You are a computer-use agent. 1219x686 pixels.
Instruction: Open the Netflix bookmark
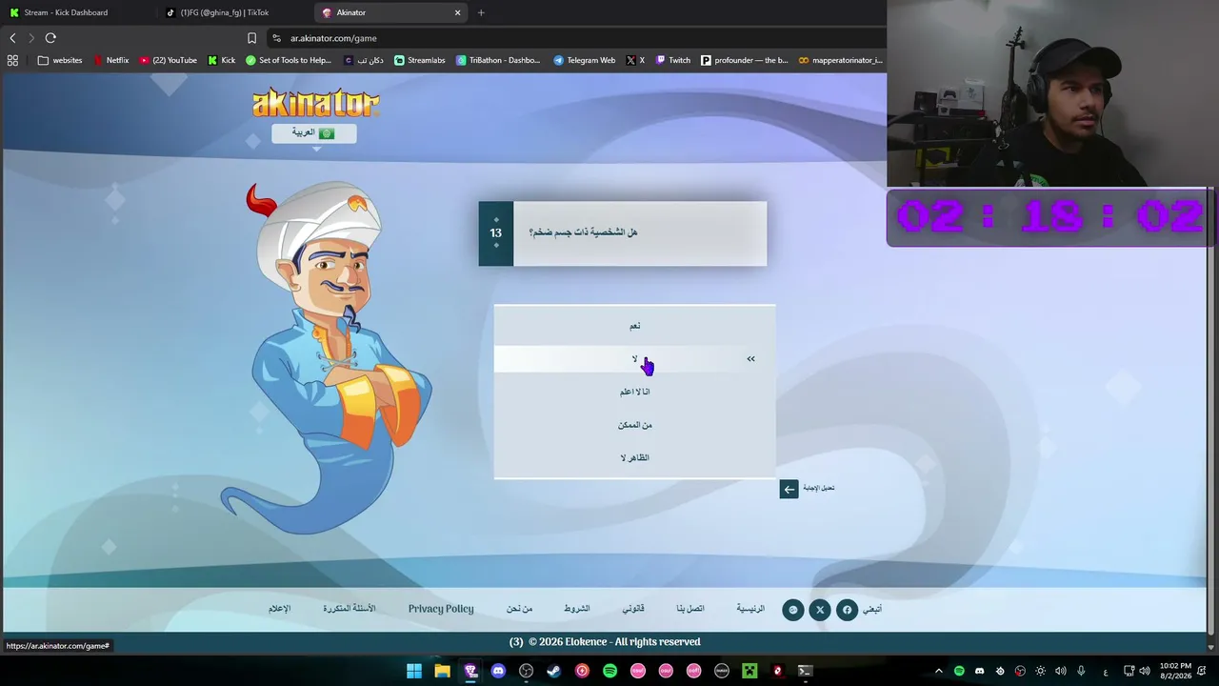coord(111,60)
